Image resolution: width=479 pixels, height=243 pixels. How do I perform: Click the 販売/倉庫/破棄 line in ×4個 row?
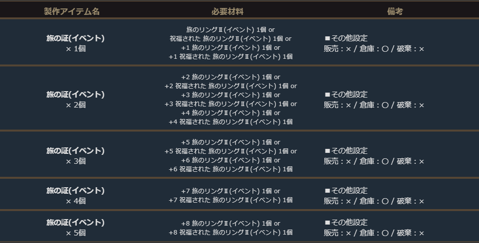click(374, 201)
